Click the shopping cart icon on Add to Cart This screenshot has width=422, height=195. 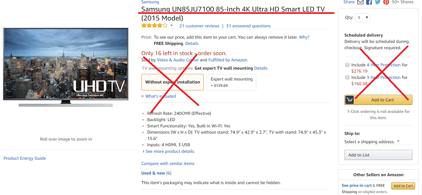[x=349, y=100]
